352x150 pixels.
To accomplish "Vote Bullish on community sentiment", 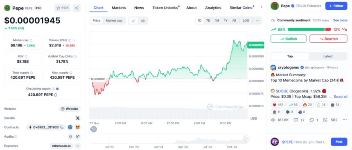I will pyautogui.click(x=289, y=39).
